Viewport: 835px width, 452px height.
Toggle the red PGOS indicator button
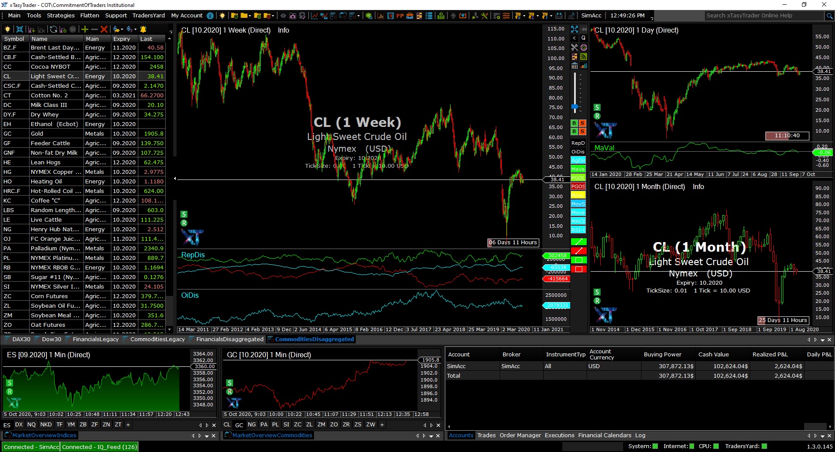578,186
